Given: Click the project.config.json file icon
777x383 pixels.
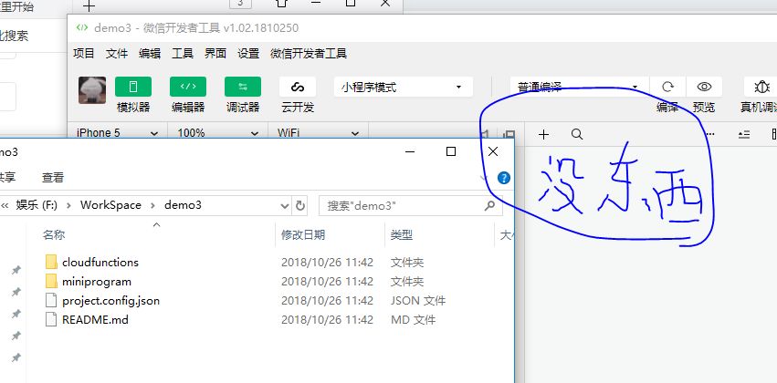Looking at the screenshot, I should (51, 300).
